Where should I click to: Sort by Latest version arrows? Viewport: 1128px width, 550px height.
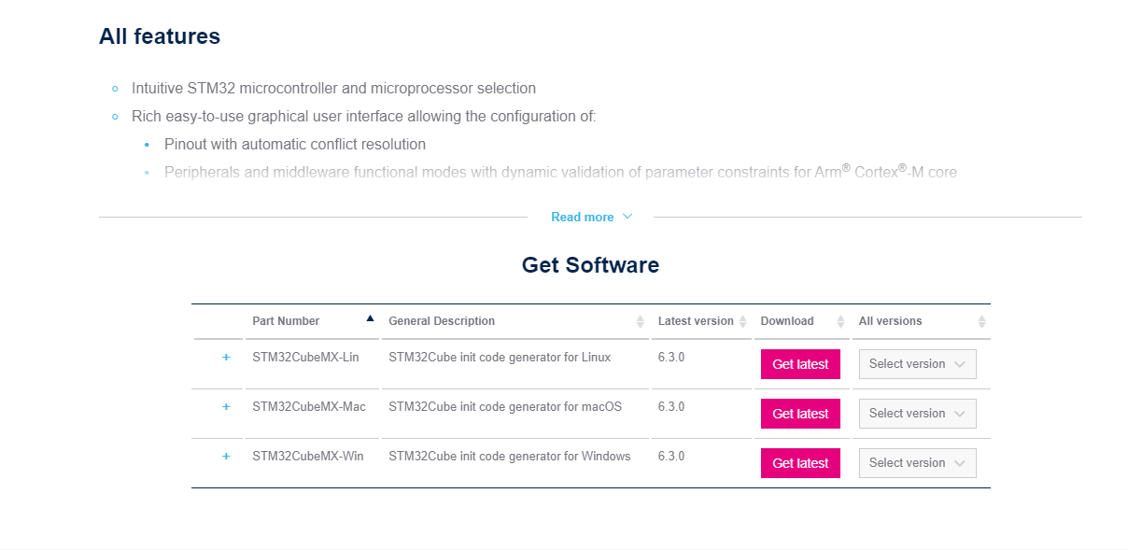click(743, 321)
